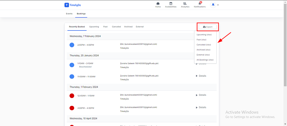Click the 1:15AM – 3:15AM time text

pos(85,64)
